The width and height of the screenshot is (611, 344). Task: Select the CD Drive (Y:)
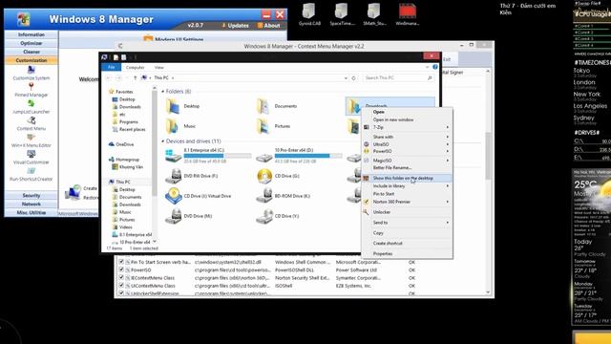click(278, 216)
